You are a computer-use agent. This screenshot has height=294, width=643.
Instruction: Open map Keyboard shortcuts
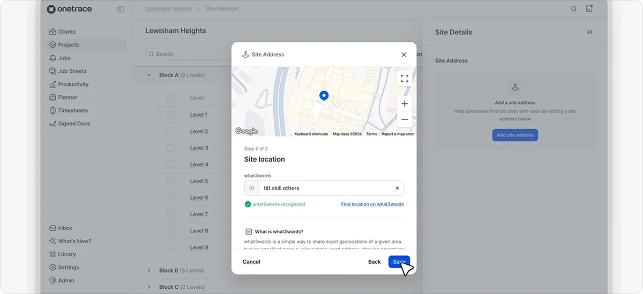[x=311, y=134]
